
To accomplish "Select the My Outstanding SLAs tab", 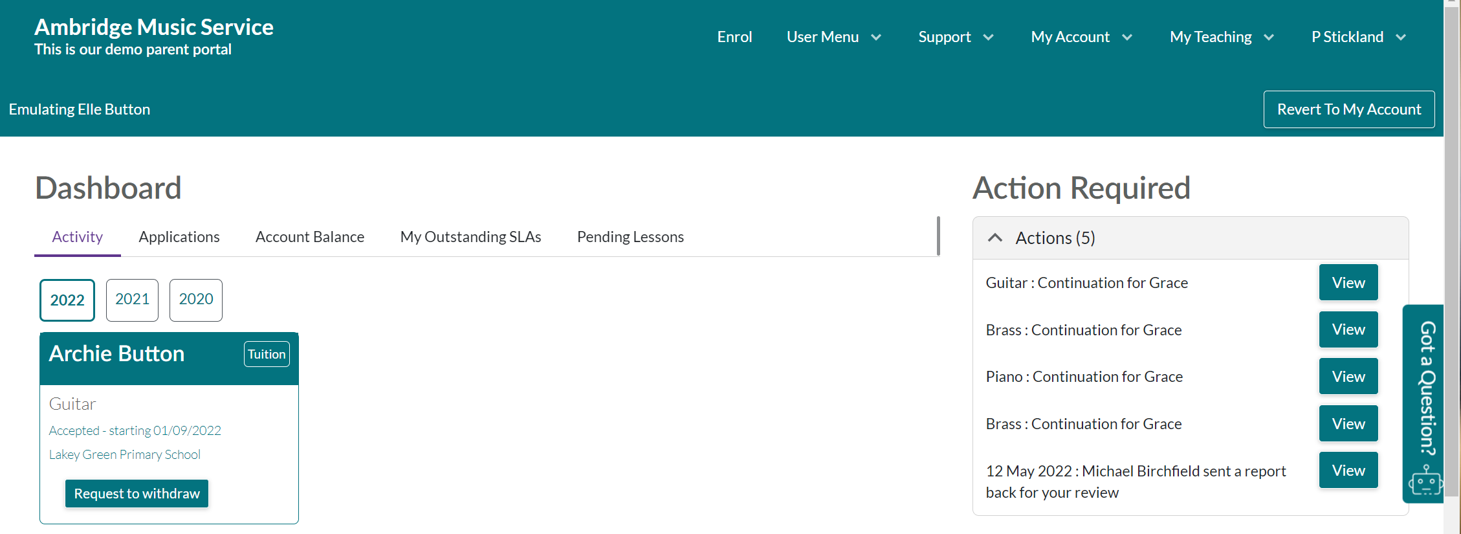I will [470, 237].
